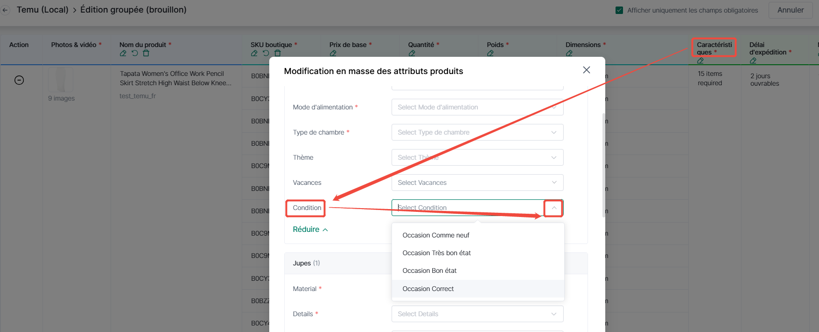The height and width of the screenshot is (332, 819).
Task: Click Photos & vidéo column header
Action: pyautogui.click(x=74, y=45)
